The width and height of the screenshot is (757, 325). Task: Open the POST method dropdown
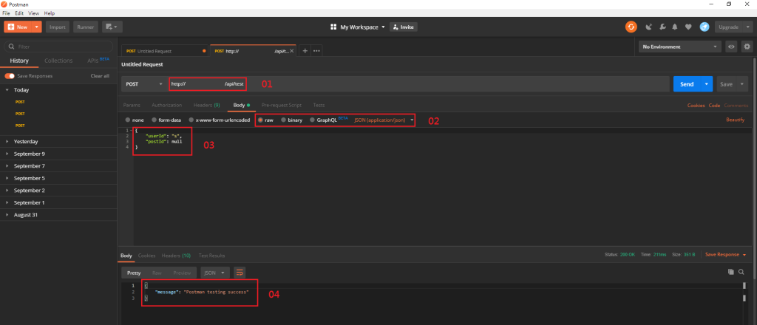point(144,84)
